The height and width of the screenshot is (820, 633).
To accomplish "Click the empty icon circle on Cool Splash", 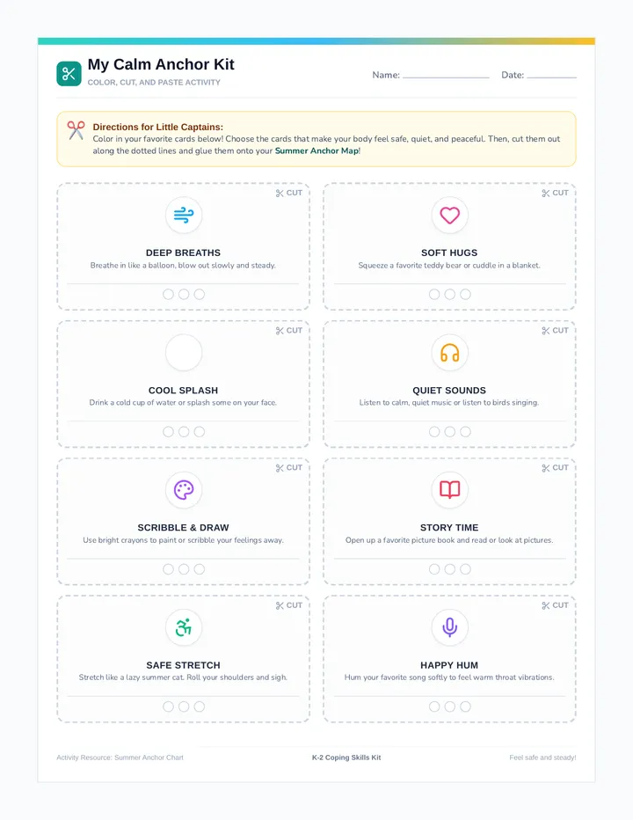I will [184, 353].
